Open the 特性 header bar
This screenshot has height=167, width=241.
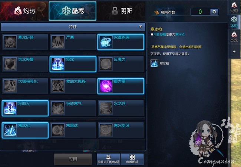[73, 27]
